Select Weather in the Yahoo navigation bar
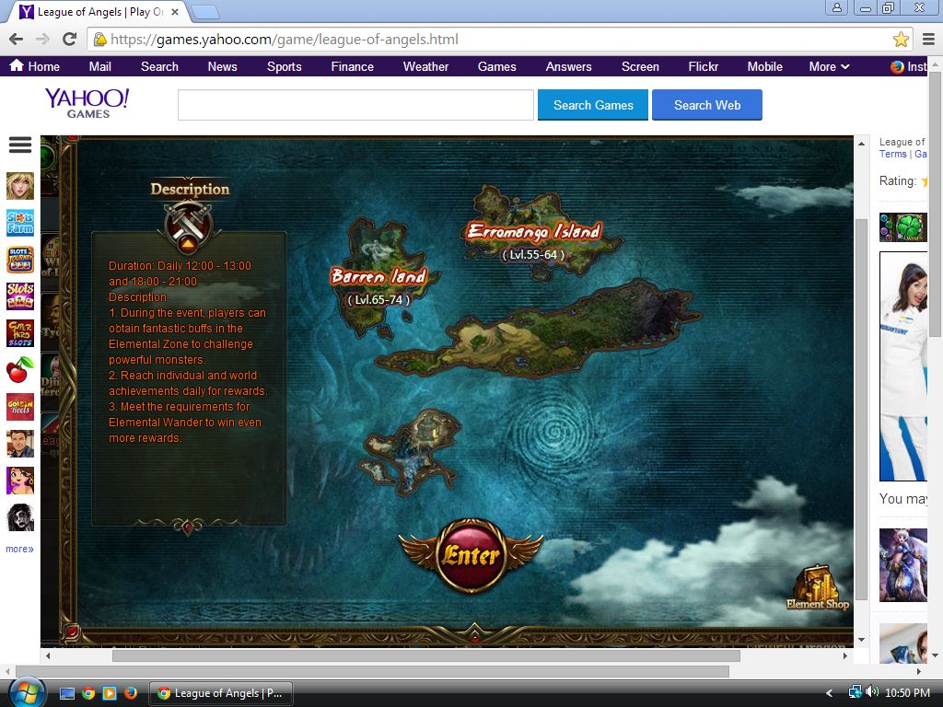This screenshot has width=943, height=707. [425, 66]
